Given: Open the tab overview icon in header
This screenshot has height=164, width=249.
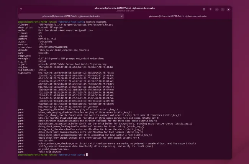Looking at the screenshot, I should pyautogui.click(x=204, y=9).
